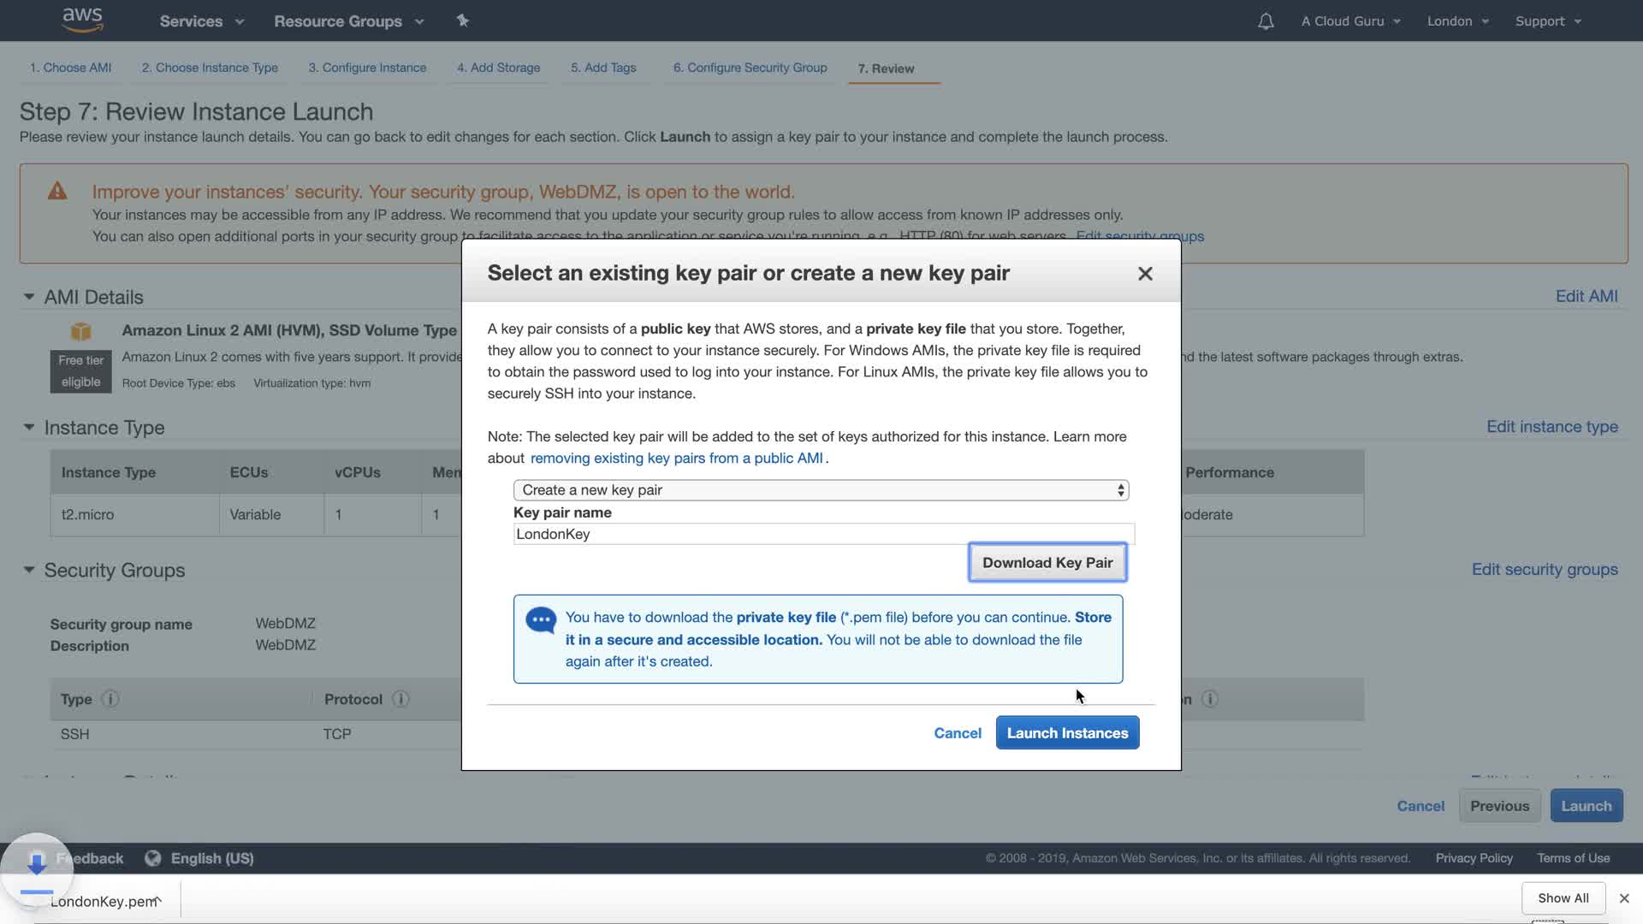
Task: Open removing existing key pairs link
Action: 676,459
